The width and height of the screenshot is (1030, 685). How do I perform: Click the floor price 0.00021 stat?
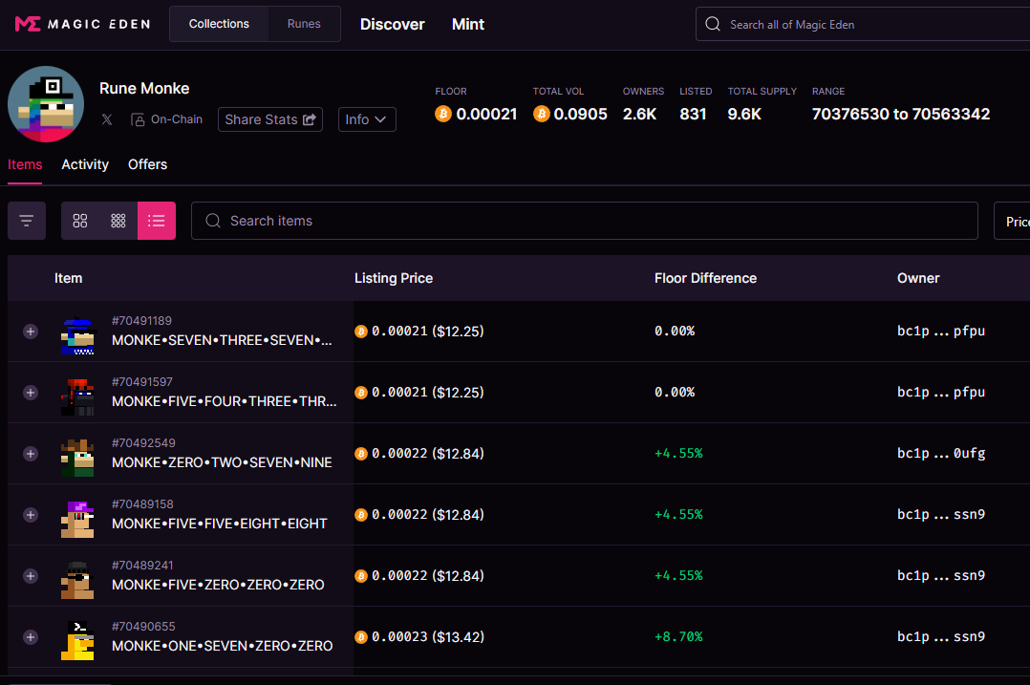coord(476,115)
